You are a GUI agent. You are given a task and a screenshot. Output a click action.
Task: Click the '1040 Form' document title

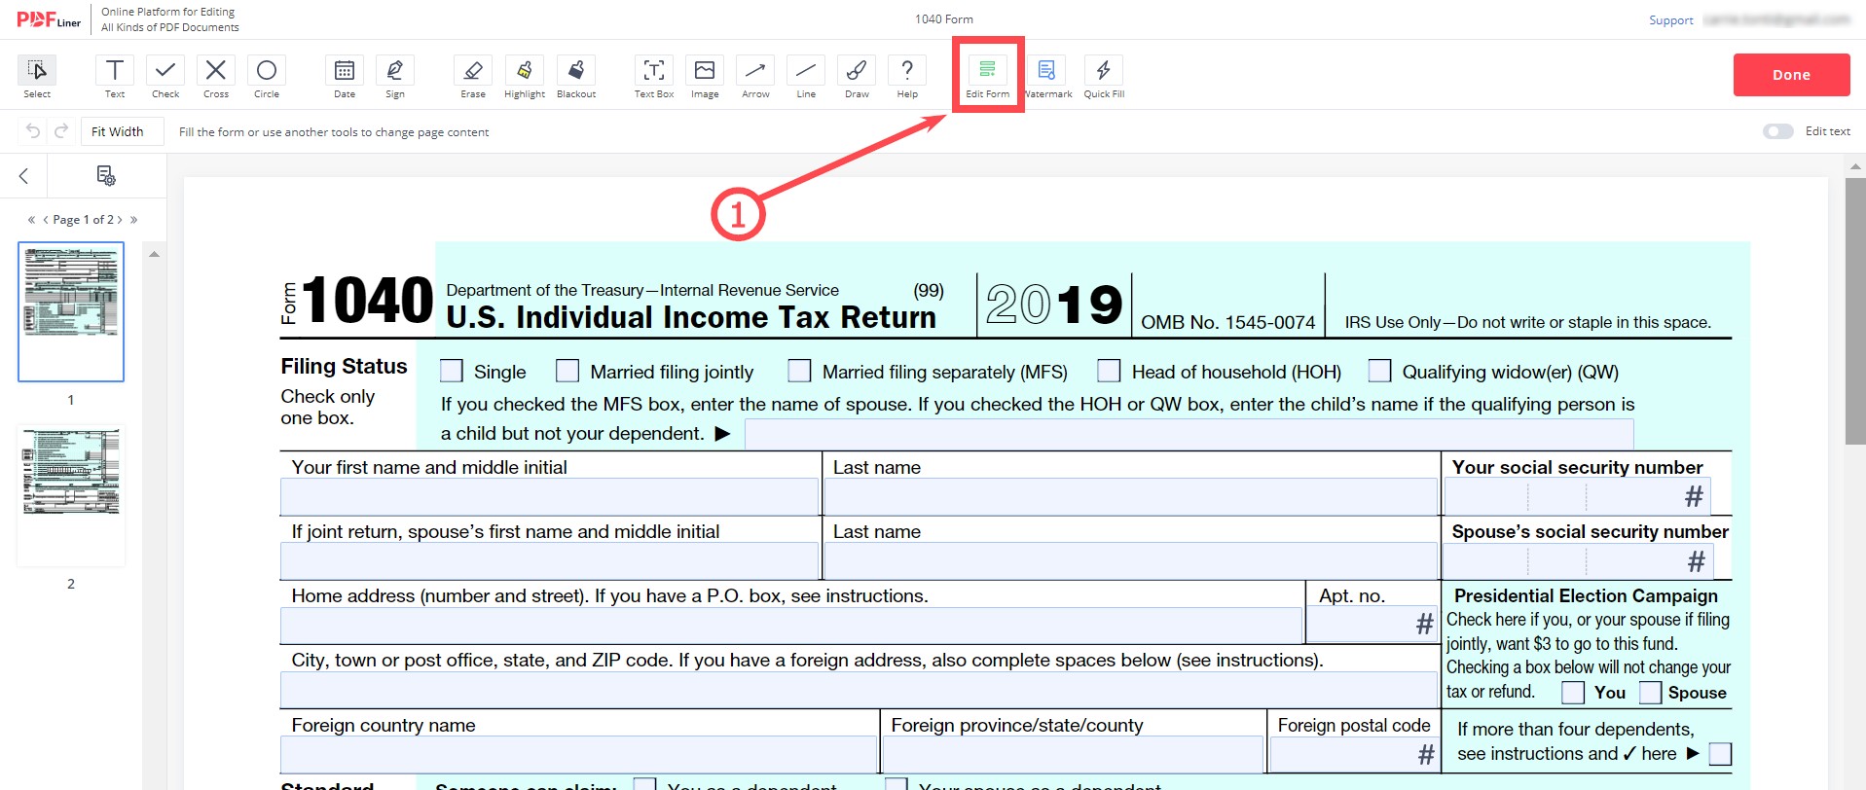coord(943,19)
